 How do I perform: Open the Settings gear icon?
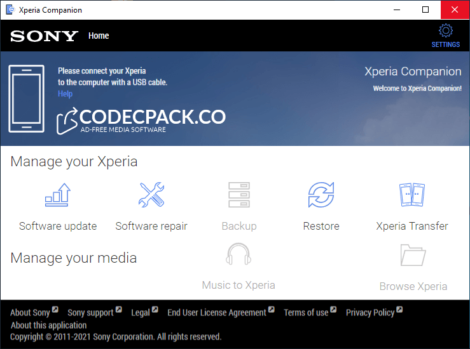pyautogui.click(x=445, y=30)
